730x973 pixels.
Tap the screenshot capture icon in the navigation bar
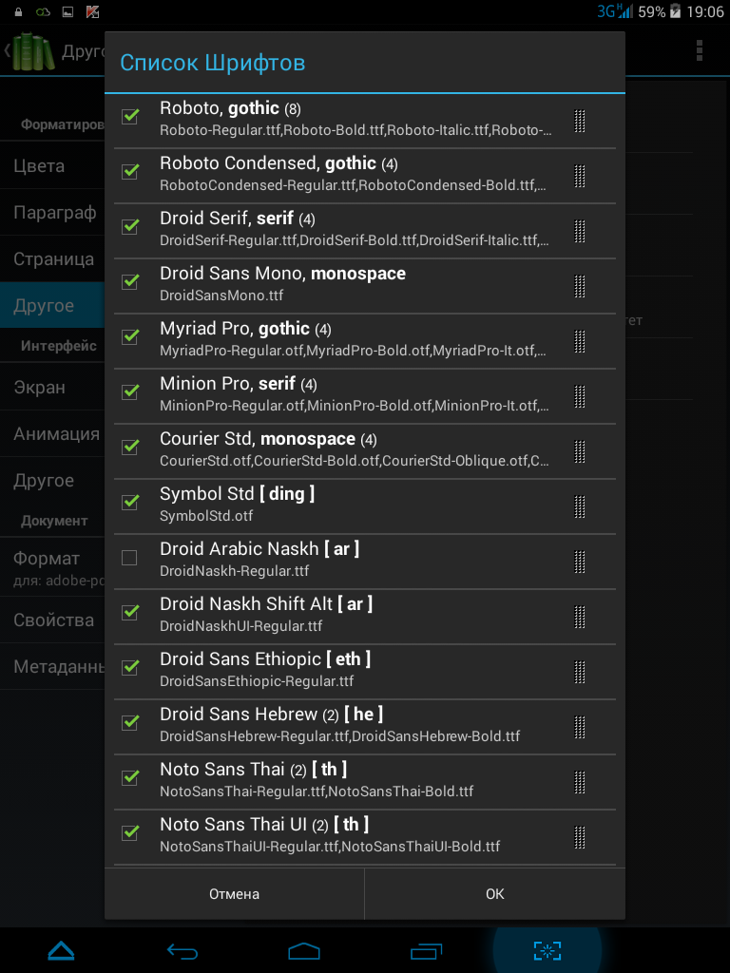[x=547, y=950]
